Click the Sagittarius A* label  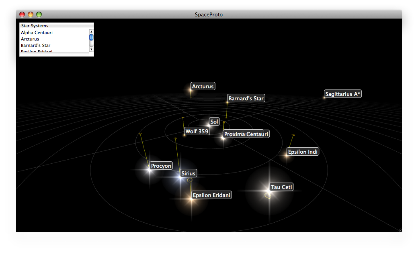coord(343,94)
